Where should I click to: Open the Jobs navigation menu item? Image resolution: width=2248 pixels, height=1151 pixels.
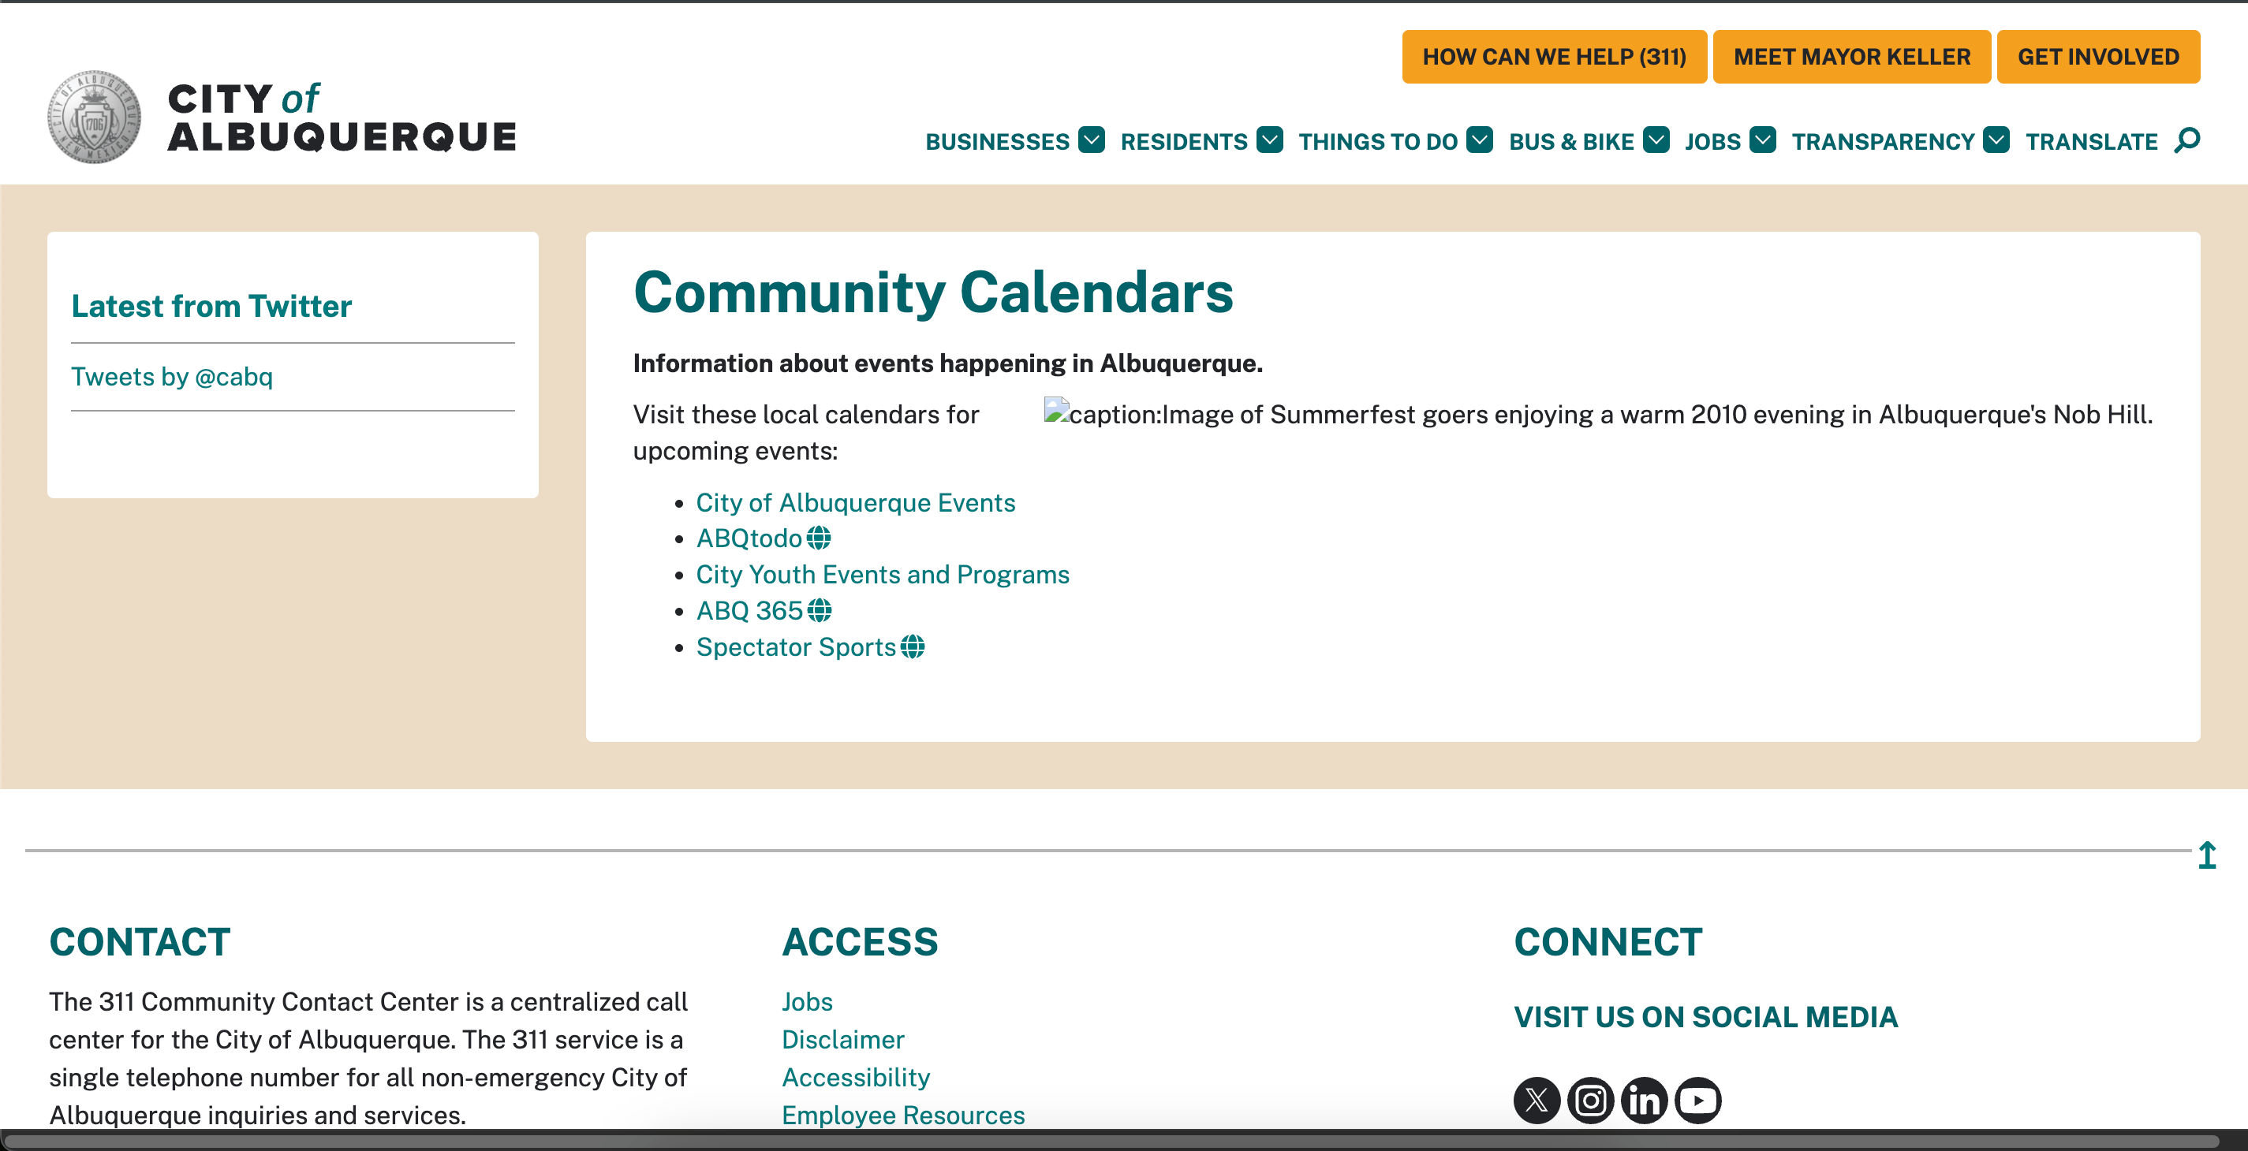(1712, 141)
